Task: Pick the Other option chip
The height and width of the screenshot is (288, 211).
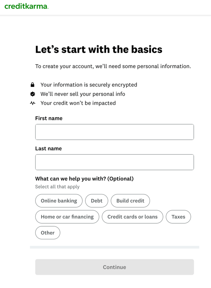Action: click(47, 233)
